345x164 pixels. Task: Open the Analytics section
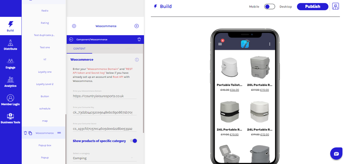click(10, 82)
